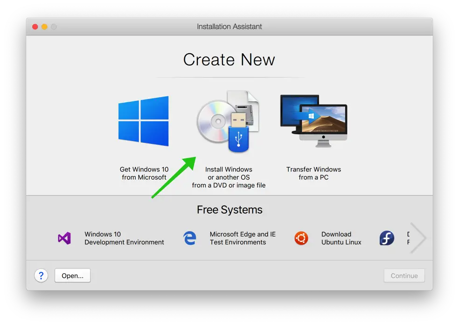Select 'Install Windows or another OS' label
459x325 pixels.
coord(229,177)
